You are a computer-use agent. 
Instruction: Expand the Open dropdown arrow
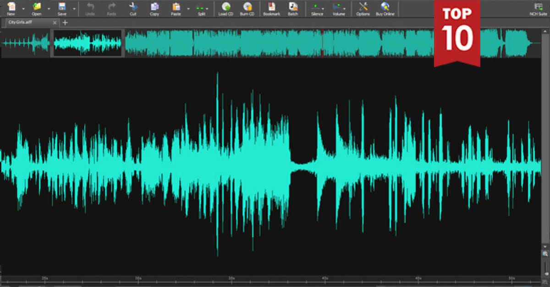[49, 9]
